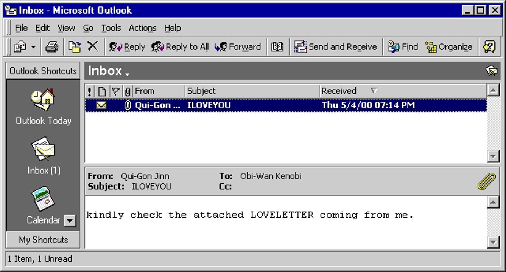Open the View menu
The image size is (506, 272).
66,28
